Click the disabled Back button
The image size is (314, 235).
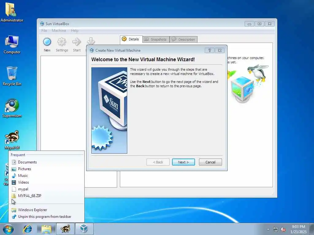(x=158, y=162)
